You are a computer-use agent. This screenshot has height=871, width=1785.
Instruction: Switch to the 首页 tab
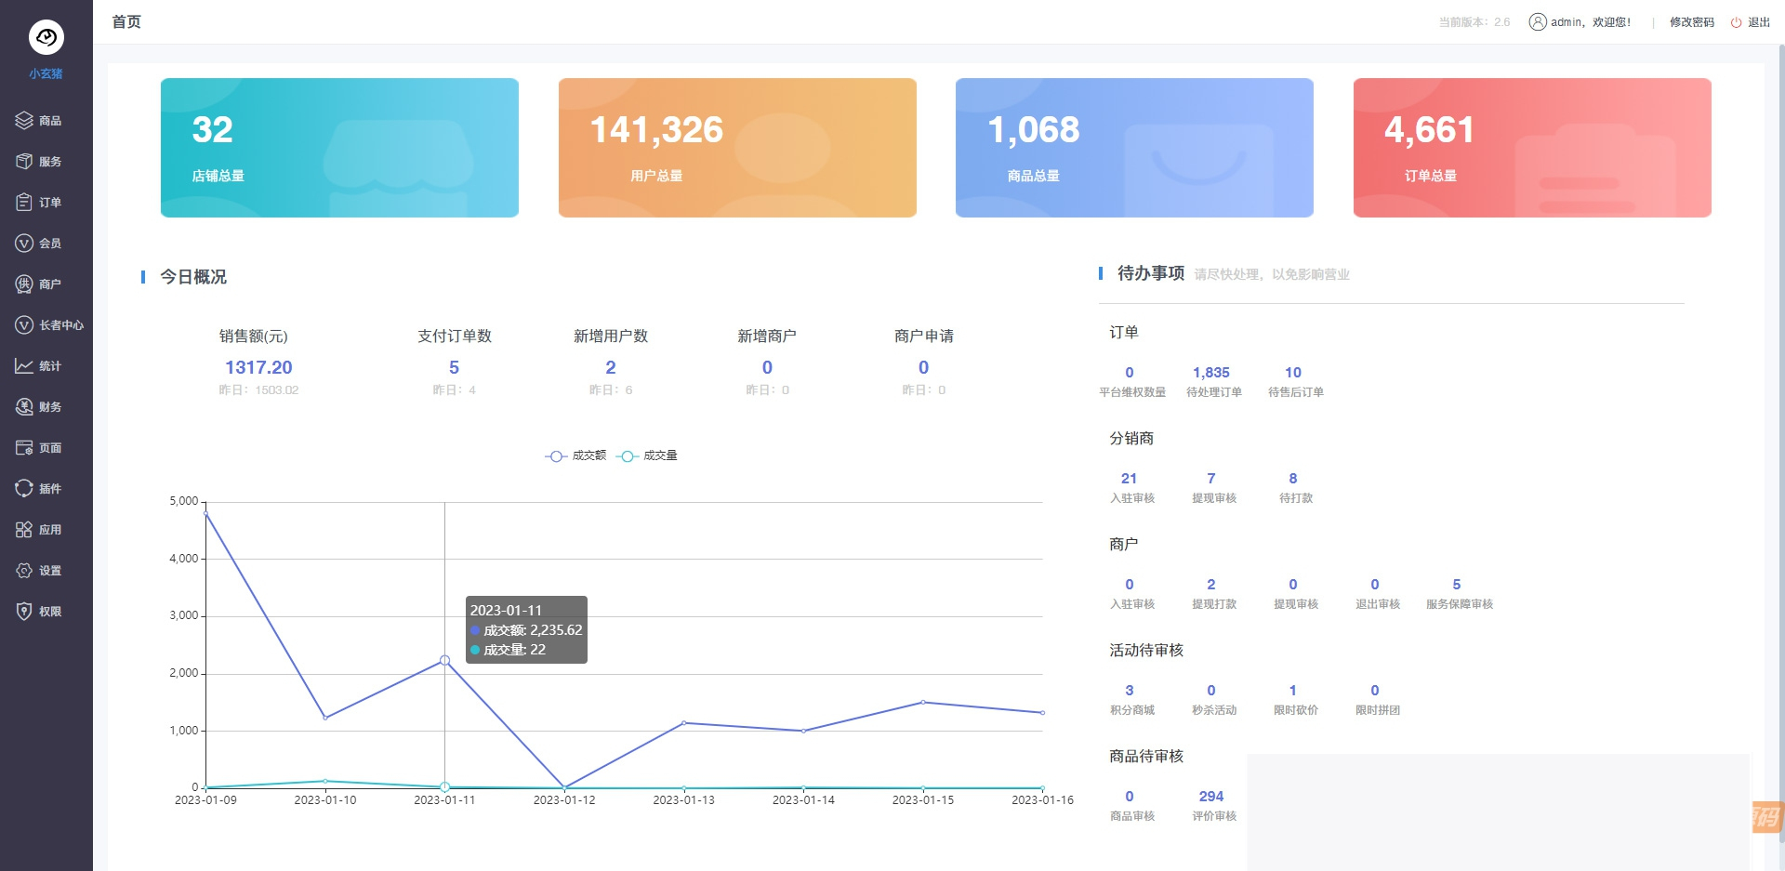[126, 21]
